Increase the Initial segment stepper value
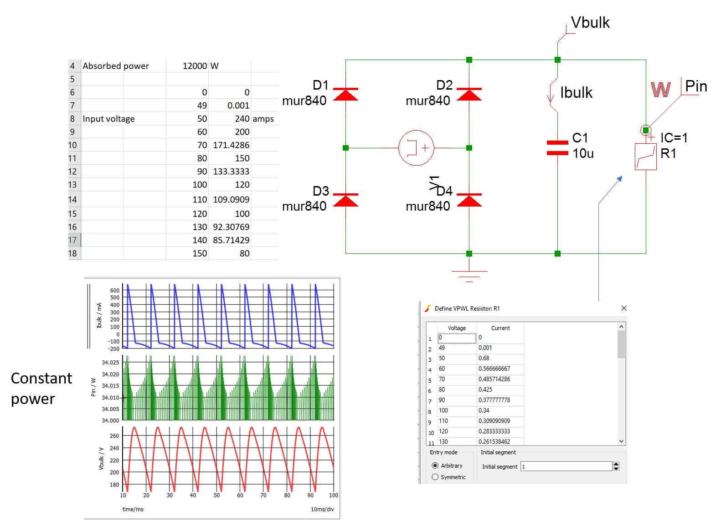The height and width of the screenshot is (520, 726). click(616, 464)
